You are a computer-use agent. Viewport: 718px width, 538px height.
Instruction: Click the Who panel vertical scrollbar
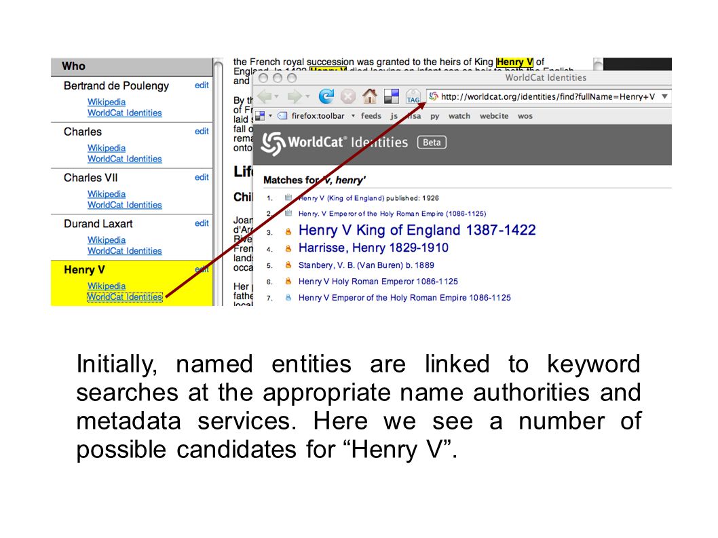218,182
